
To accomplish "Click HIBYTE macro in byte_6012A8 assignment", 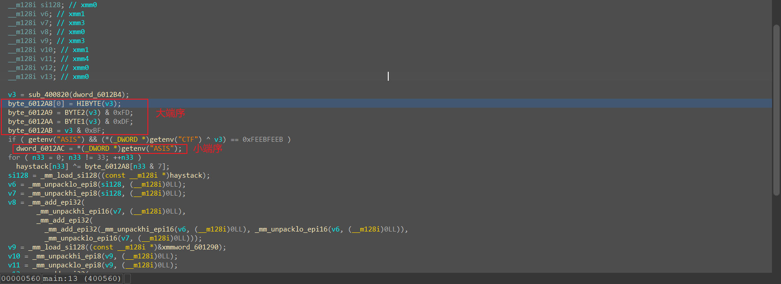I will point(89,104).
